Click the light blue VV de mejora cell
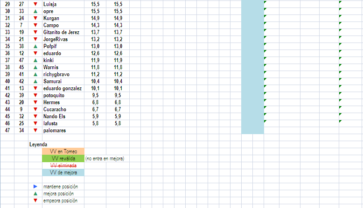The image size is (363, 208). [x=63, y=172]
